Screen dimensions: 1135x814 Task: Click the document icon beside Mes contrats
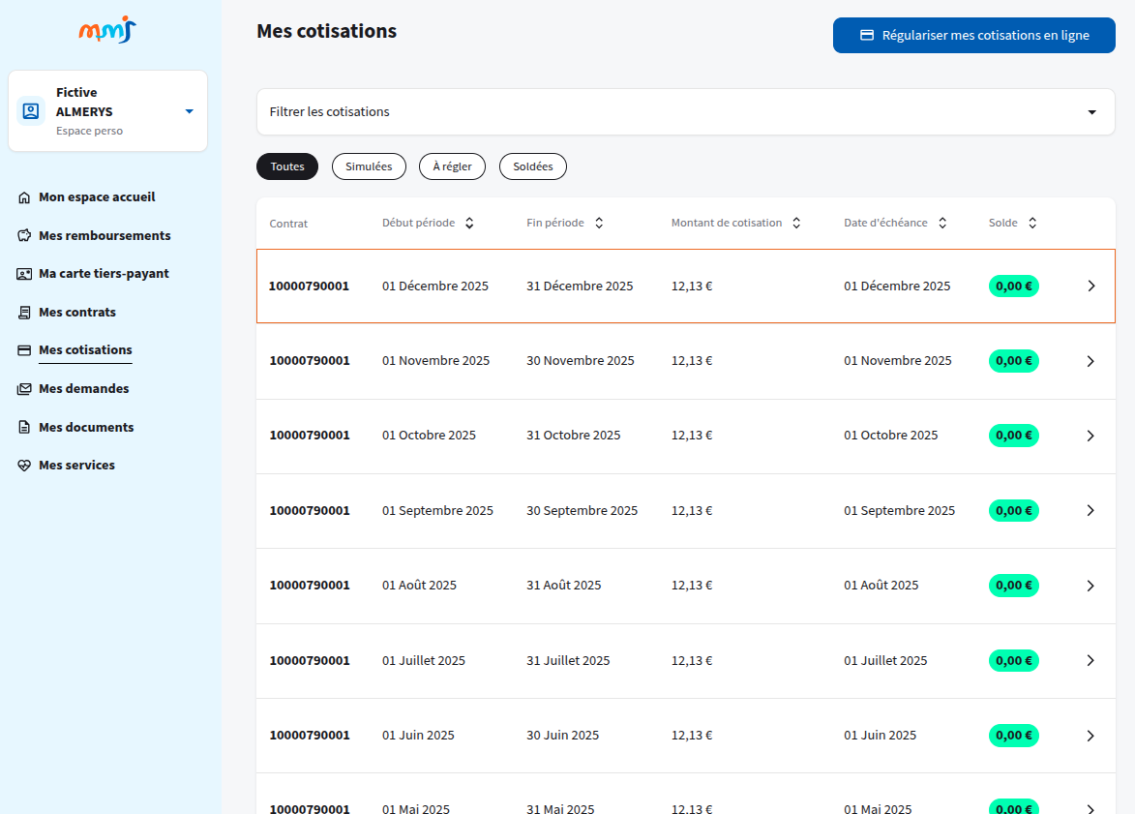24,312
